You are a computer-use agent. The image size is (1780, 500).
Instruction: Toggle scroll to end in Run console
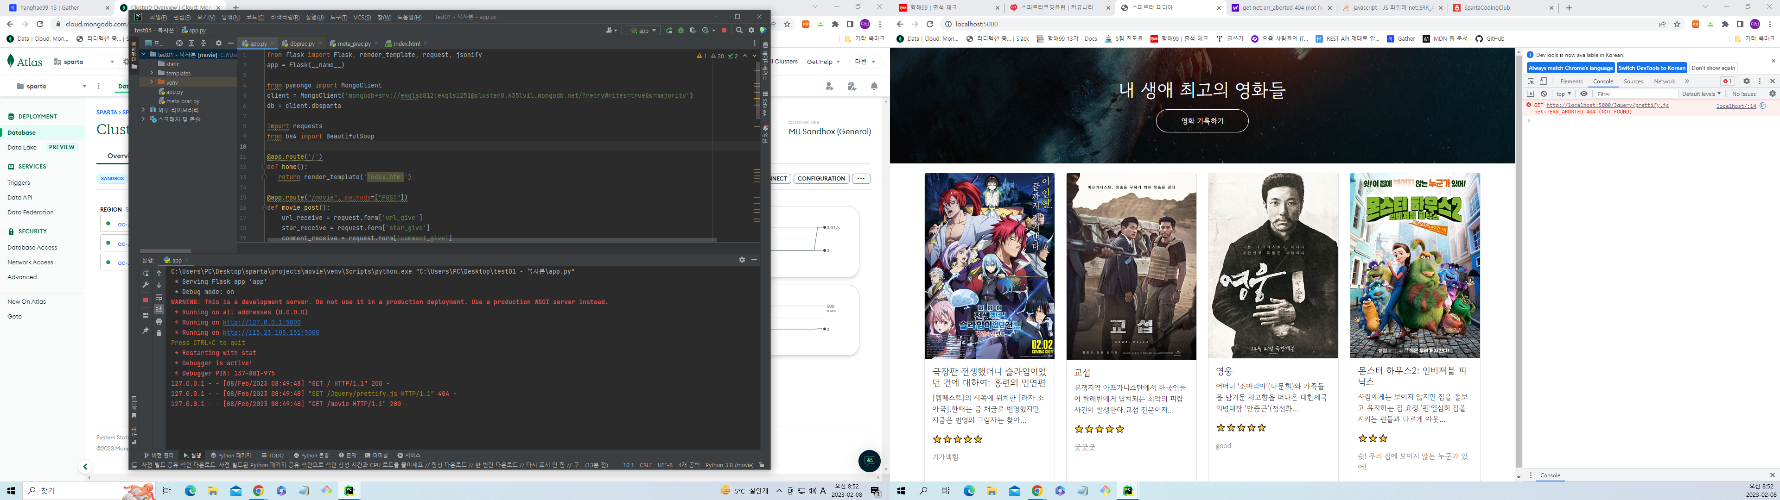pyautogui.click(x=159, y=309)
